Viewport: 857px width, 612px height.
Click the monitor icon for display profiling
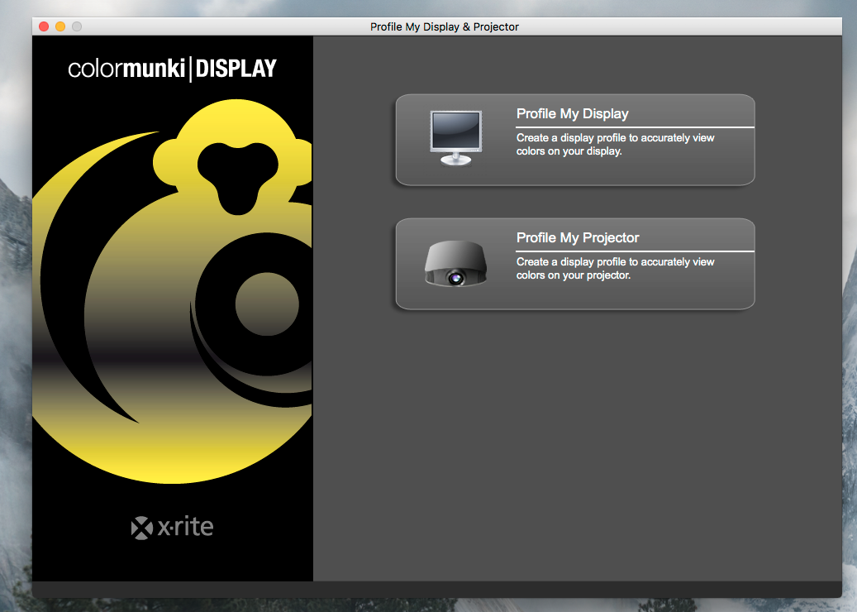pos(456,138)
